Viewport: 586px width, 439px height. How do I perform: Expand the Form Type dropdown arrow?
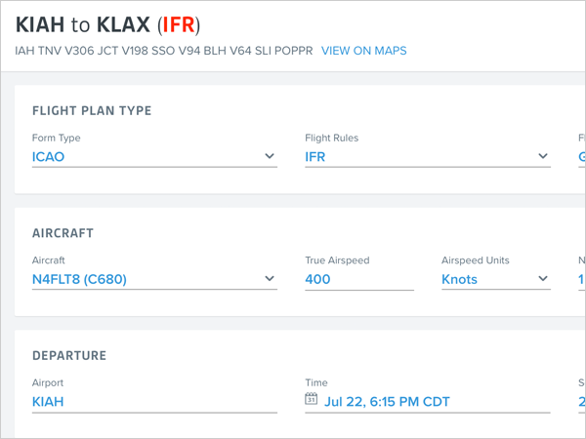pyautogui.click(x=270, y=156)
